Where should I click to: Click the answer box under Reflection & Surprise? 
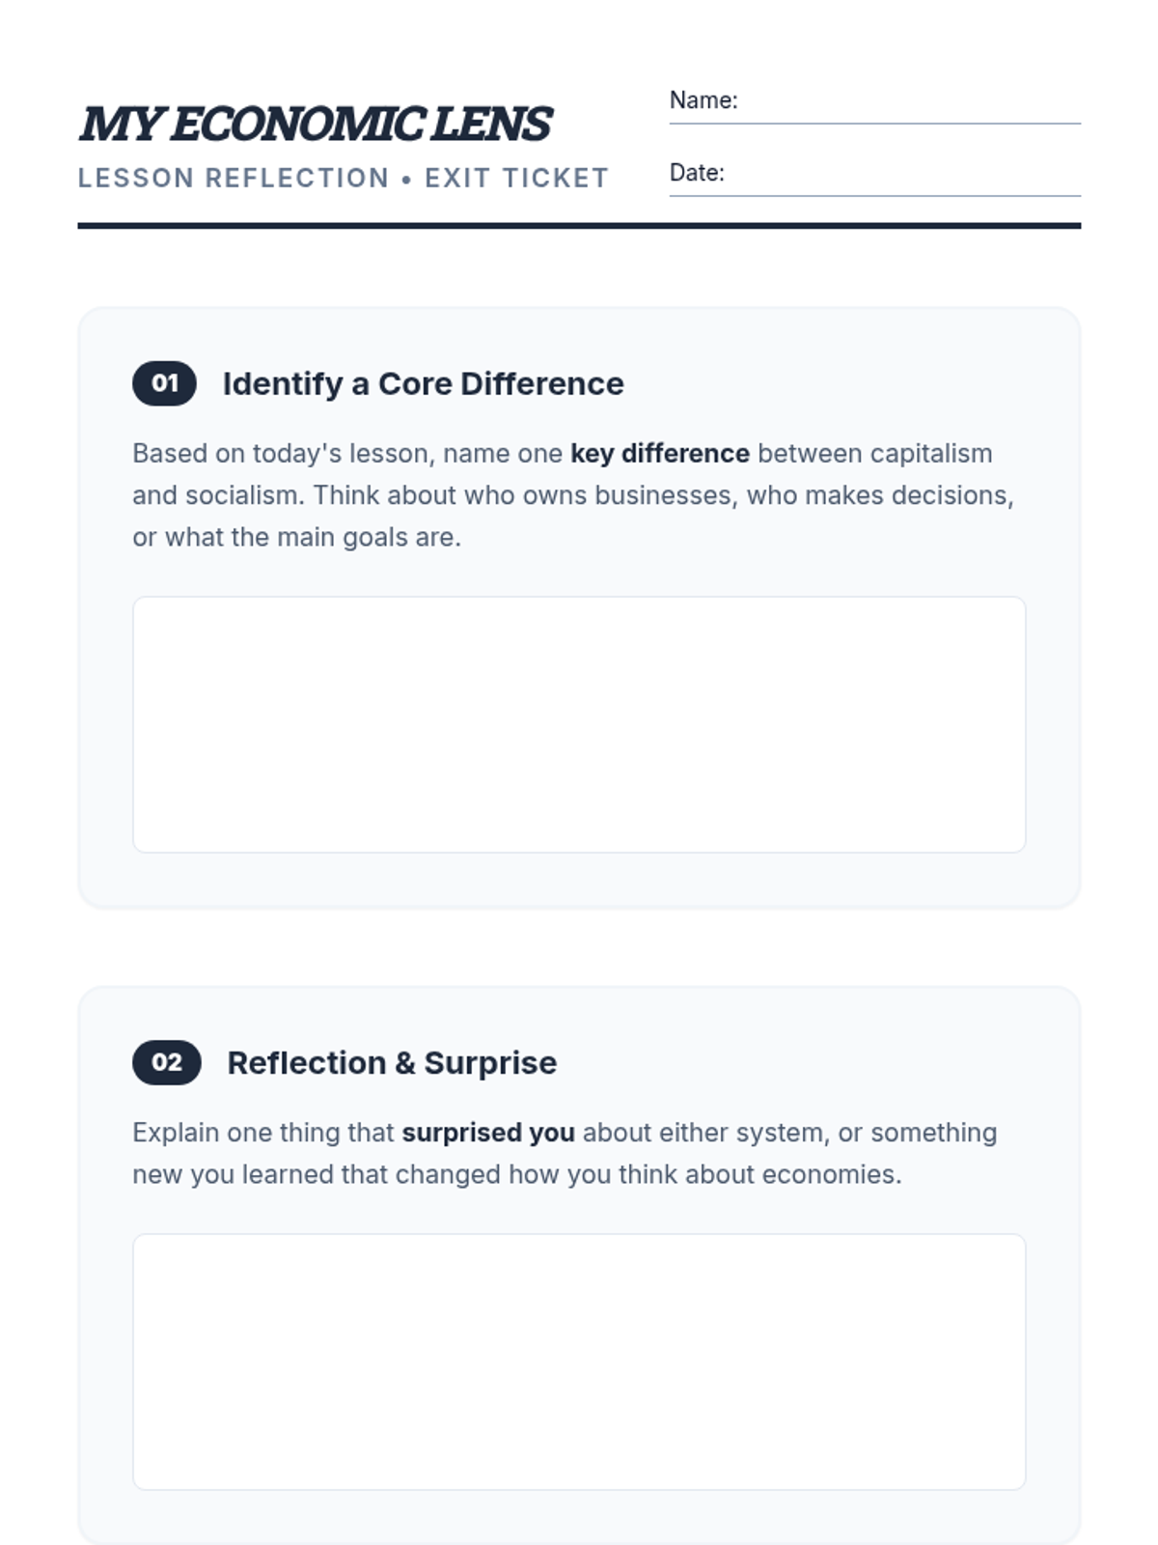(x=579, y=1362)
